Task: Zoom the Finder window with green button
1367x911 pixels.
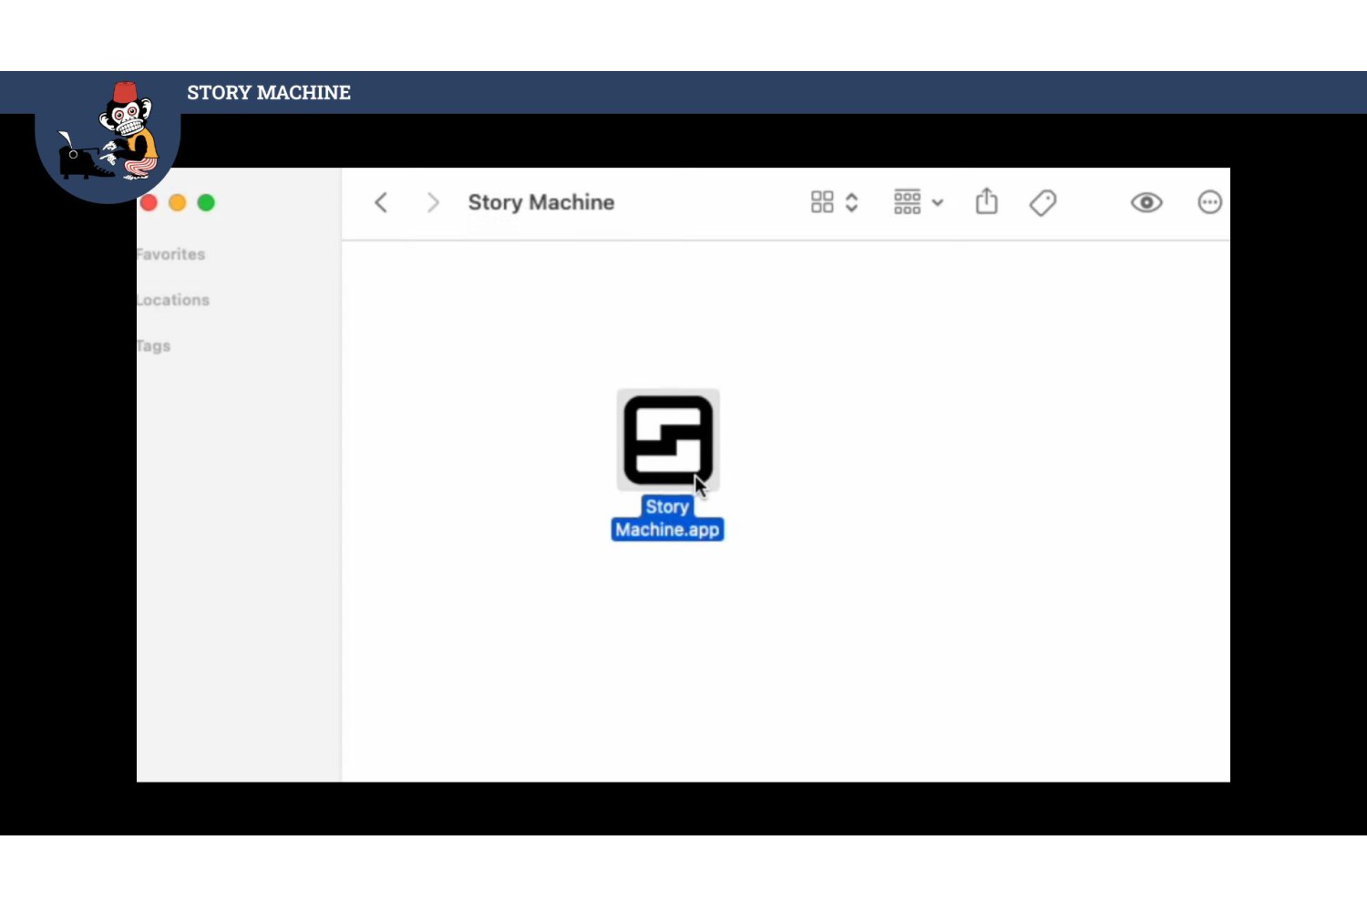Action: point(206,202)
